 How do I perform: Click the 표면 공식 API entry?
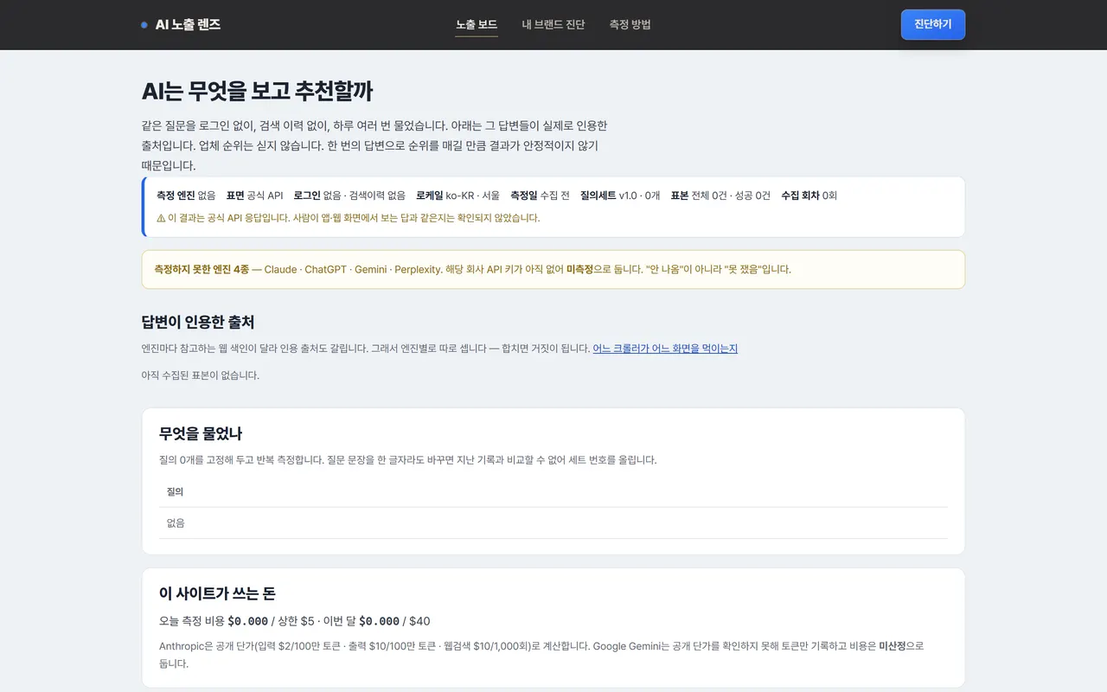tap(254, 195)
